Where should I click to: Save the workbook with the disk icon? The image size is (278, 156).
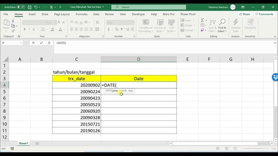pyautogui.click(x=30, y=7)
